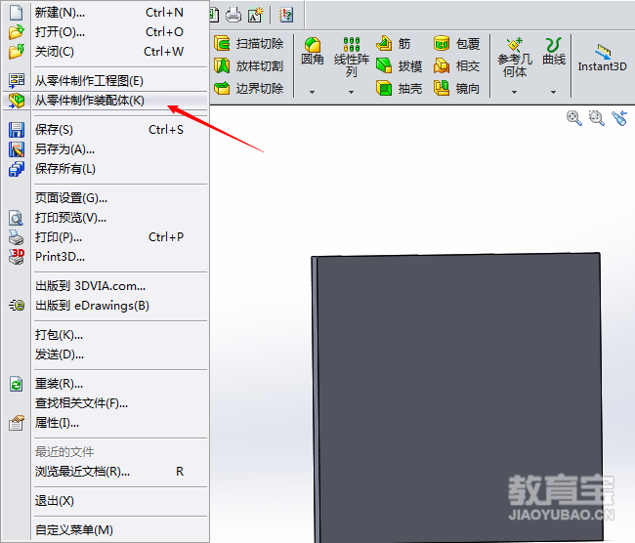Click the Open folder icon in menu
Image resolution: width=635 pixels, height=543 pixels.
[17, 31]
